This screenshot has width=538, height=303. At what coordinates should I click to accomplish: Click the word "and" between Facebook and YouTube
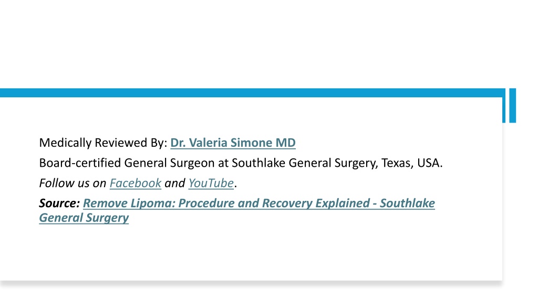coord(175,183)
